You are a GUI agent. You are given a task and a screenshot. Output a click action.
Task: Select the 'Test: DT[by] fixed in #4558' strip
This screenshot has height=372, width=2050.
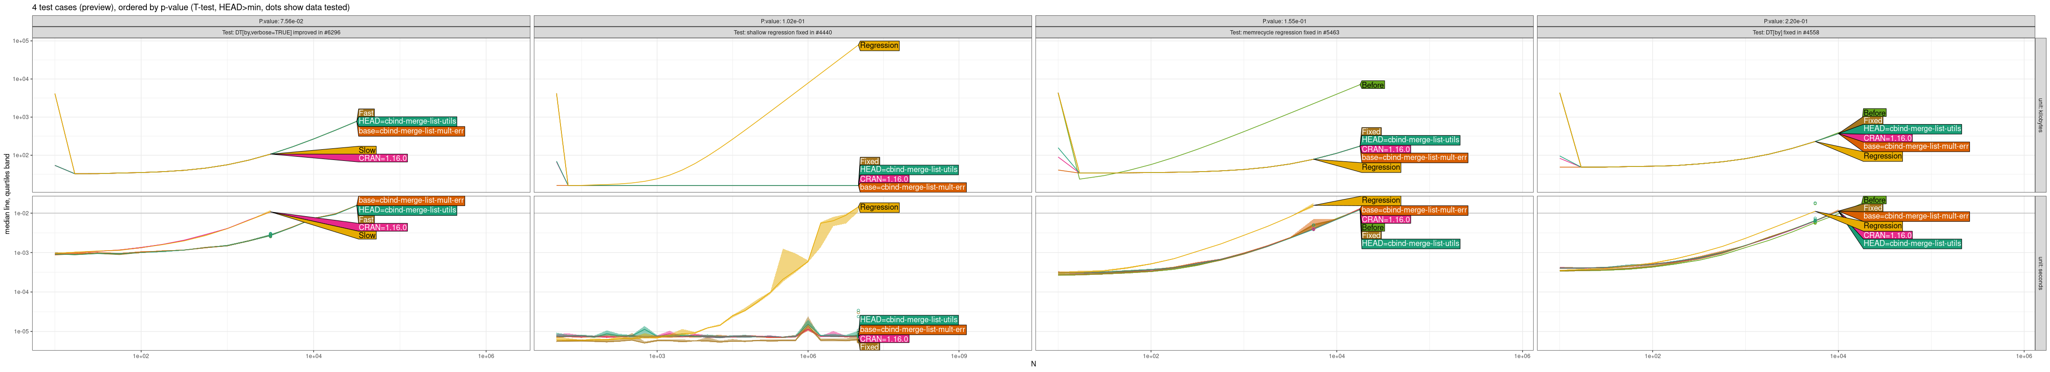1785,33
